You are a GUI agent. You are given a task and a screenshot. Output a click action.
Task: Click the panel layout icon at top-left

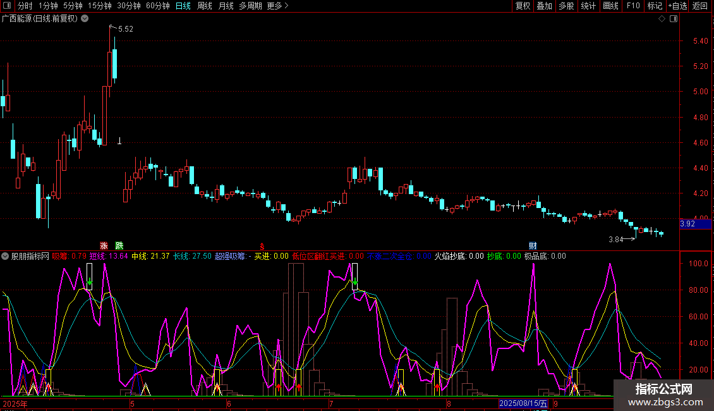7,6
